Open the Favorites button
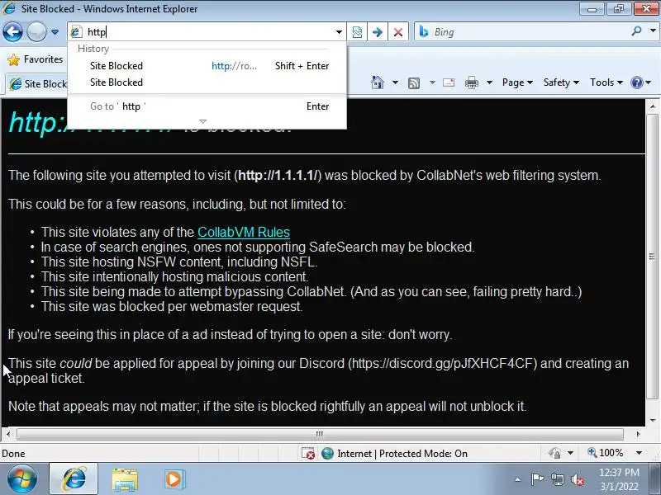This screenshot has width=661, height=495. click(36, 59)
